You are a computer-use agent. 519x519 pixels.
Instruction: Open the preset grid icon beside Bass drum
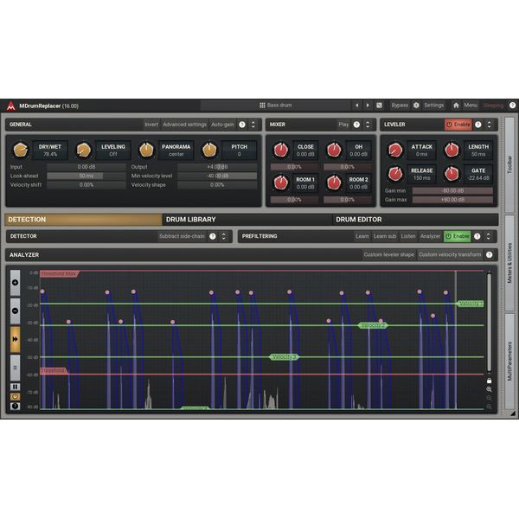point(262,106)
